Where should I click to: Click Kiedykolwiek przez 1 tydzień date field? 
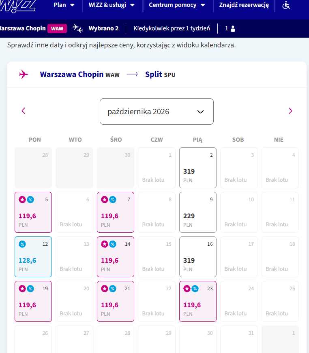172,28
